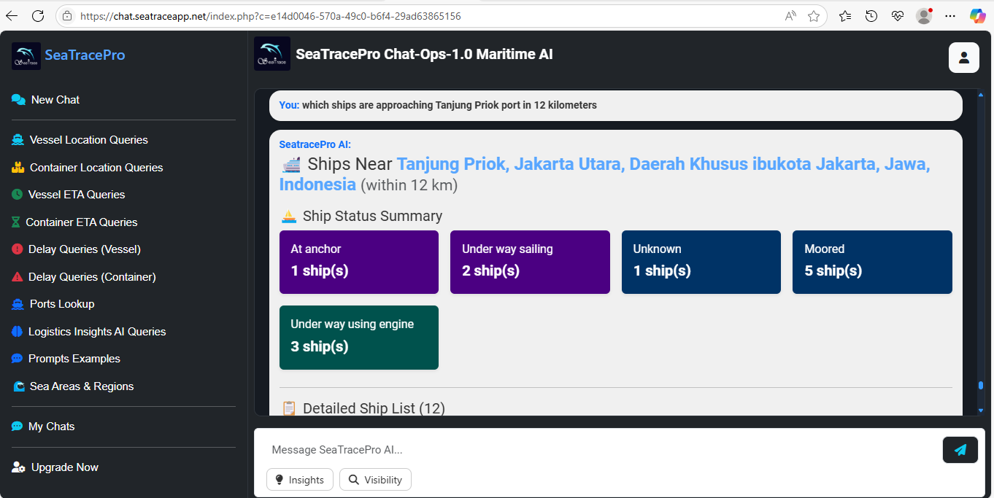Click the user query message text
994x498 pixels.
(x=450, y=105)
